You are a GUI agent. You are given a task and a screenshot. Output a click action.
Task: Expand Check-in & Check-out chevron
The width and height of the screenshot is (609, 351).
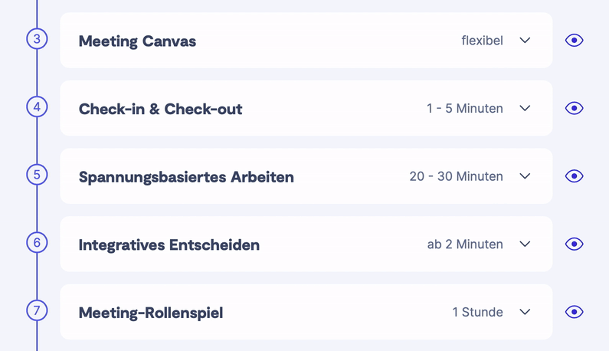click(x=525, y=108)
